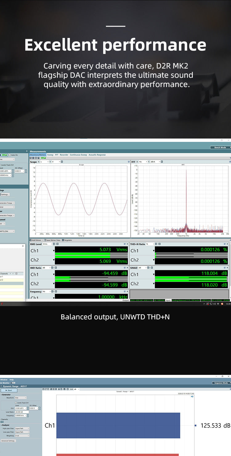Image resolution: width=231 pixels, height=456 pixels.
Task: Go back from Dynamic Range - AES17
Action: click(1, 386)
